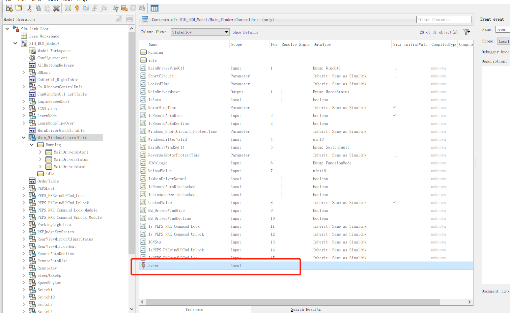This screenshot has height=313, width=510.
Task: Click the hierarchy scrollbar up arrow
Action: click(132, 29)
